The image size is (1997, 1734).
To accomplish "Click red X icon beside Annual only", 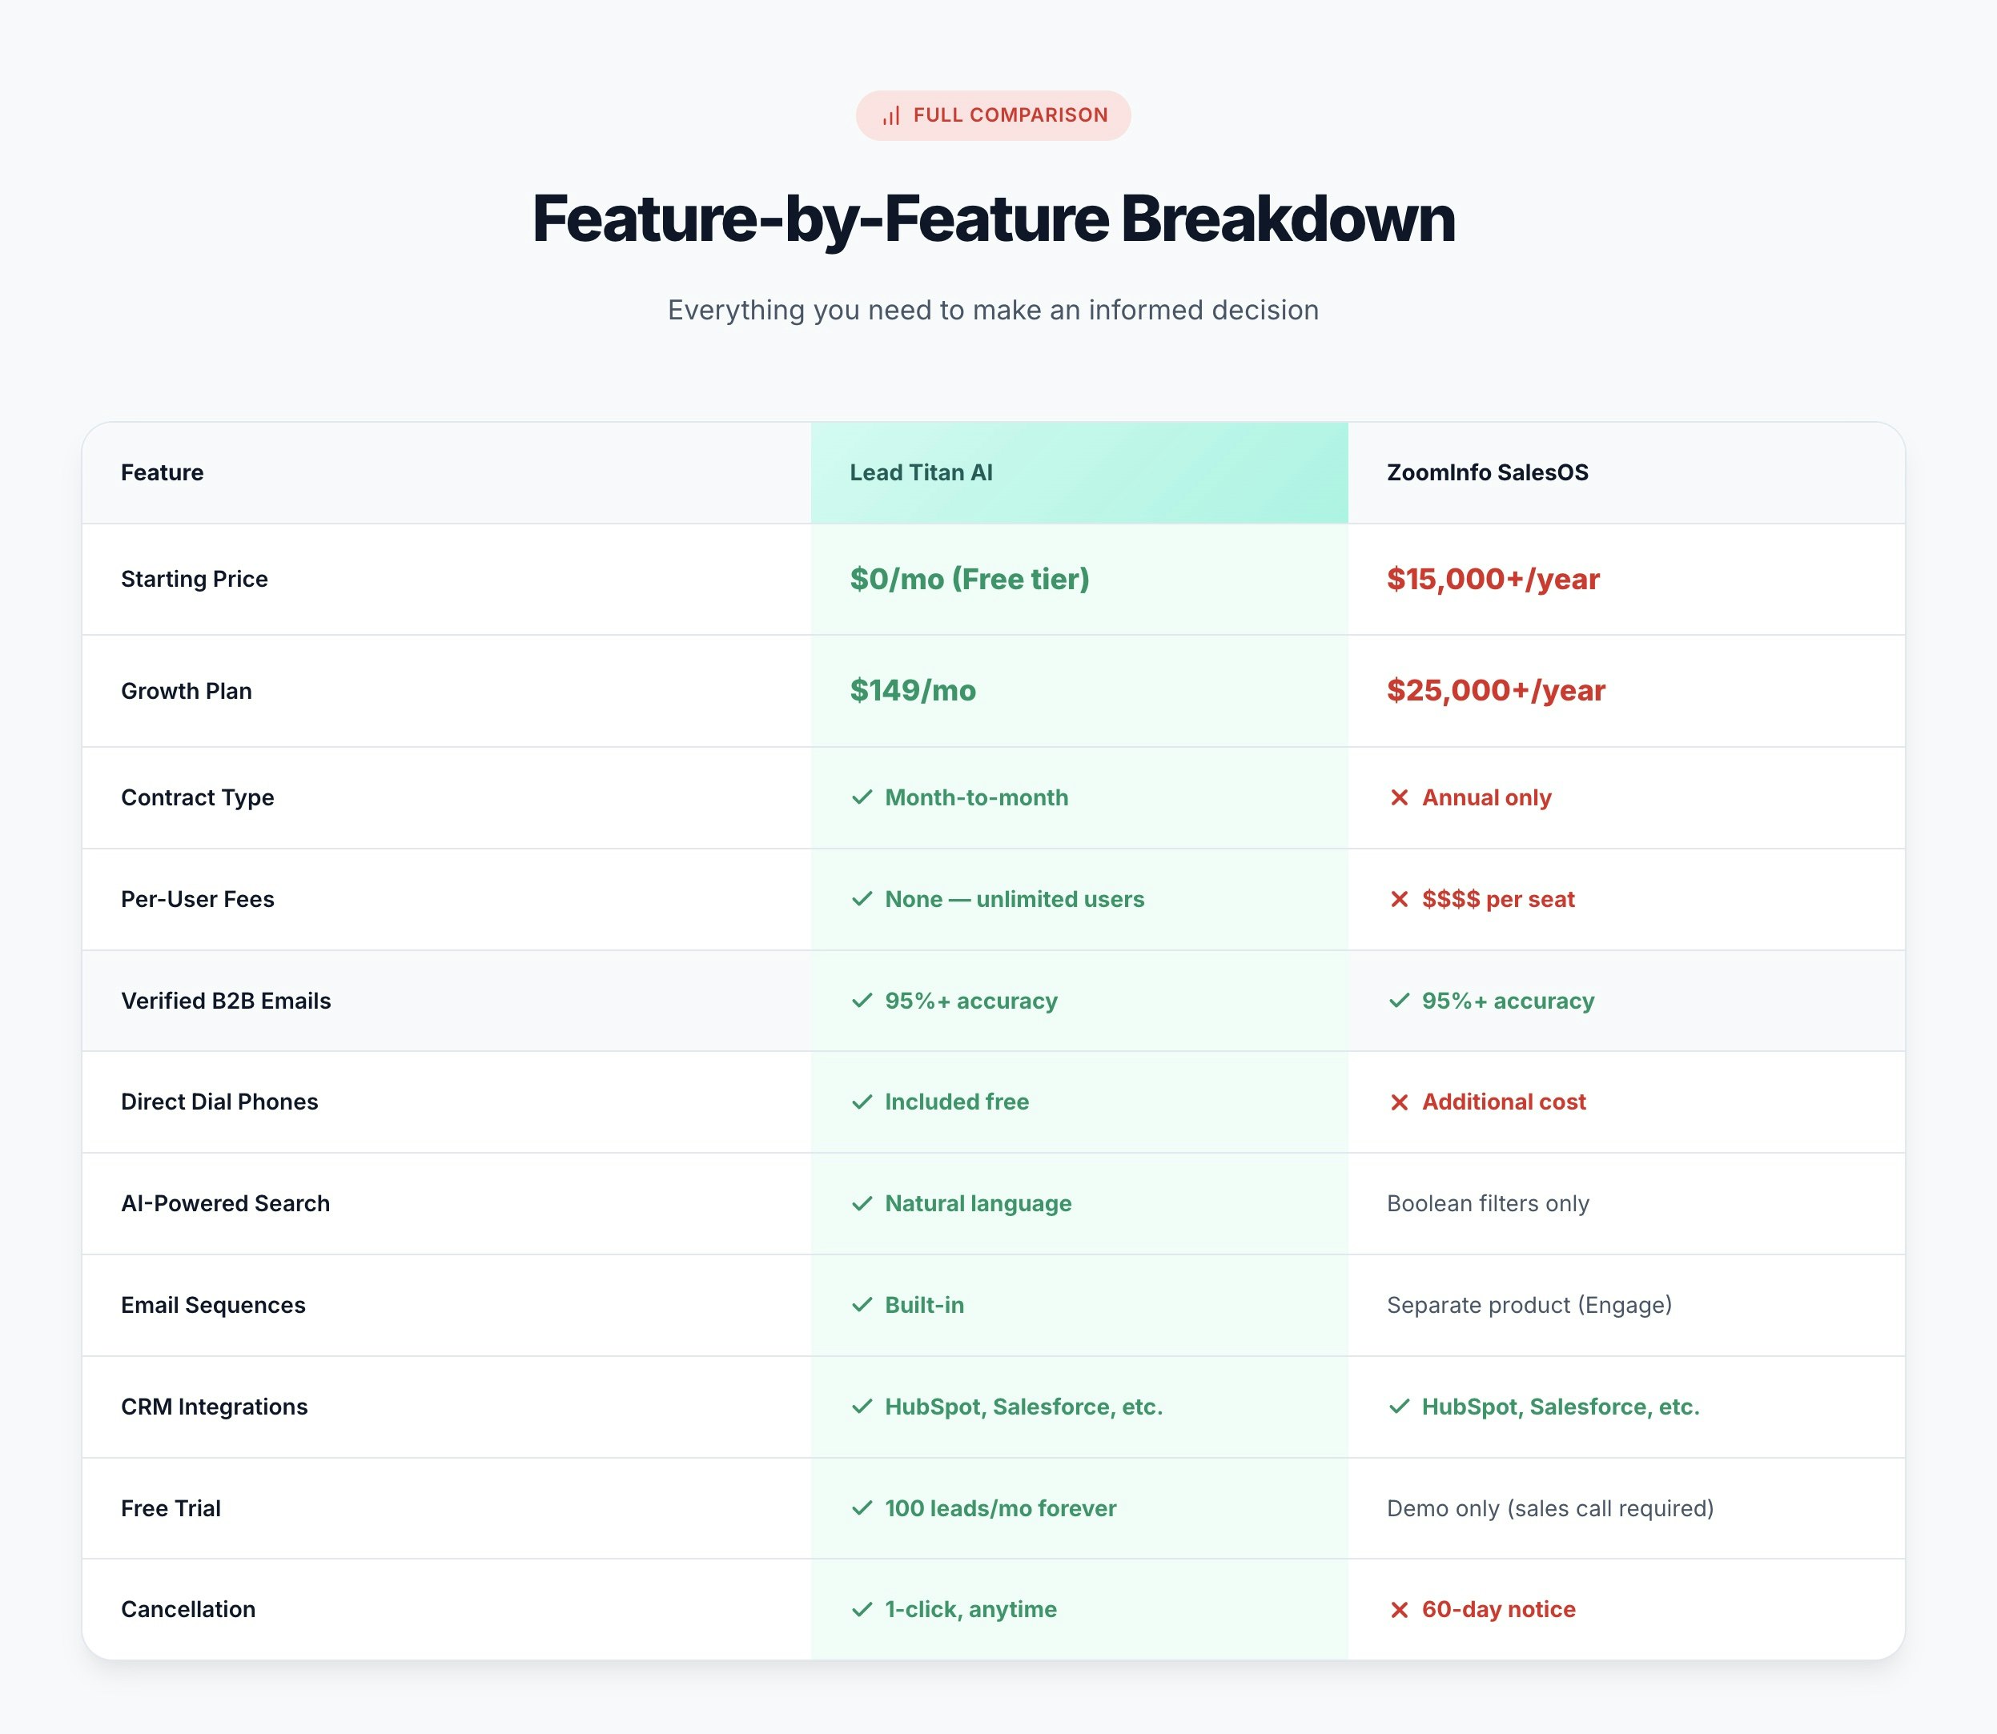I will [1399, 797].
